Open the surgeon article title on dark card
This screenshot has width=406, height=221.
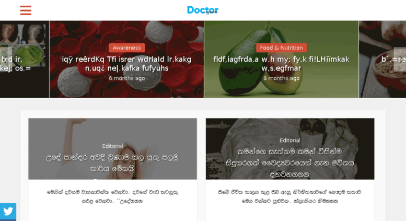pos(290,163)
